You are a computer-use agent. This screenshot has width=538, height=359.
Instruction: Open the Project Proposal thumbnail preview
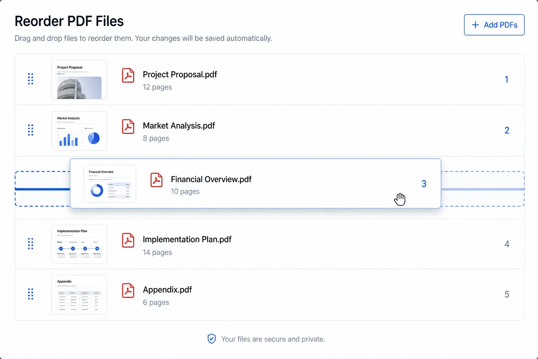(x=79, y=80)
